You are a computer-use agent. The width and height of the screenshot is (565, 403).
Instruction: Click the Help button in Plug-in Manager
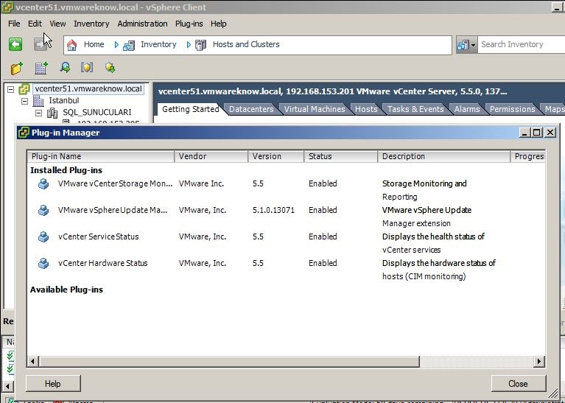pos(53,384)
